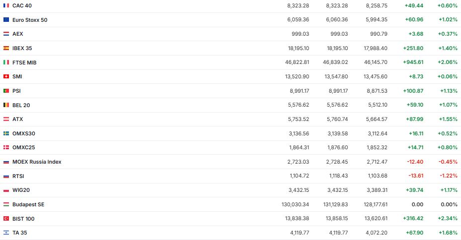Go to the ATX index link

point(17,119)
